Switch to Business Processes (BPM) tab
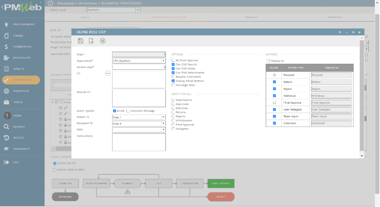Image resolution: width=380 pixels, height=207 pixels. click(x=169, y=17)
